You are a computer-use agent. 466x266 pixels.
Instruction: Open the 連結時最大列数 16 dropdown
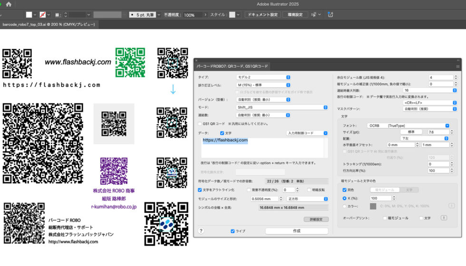pos(430,90)
